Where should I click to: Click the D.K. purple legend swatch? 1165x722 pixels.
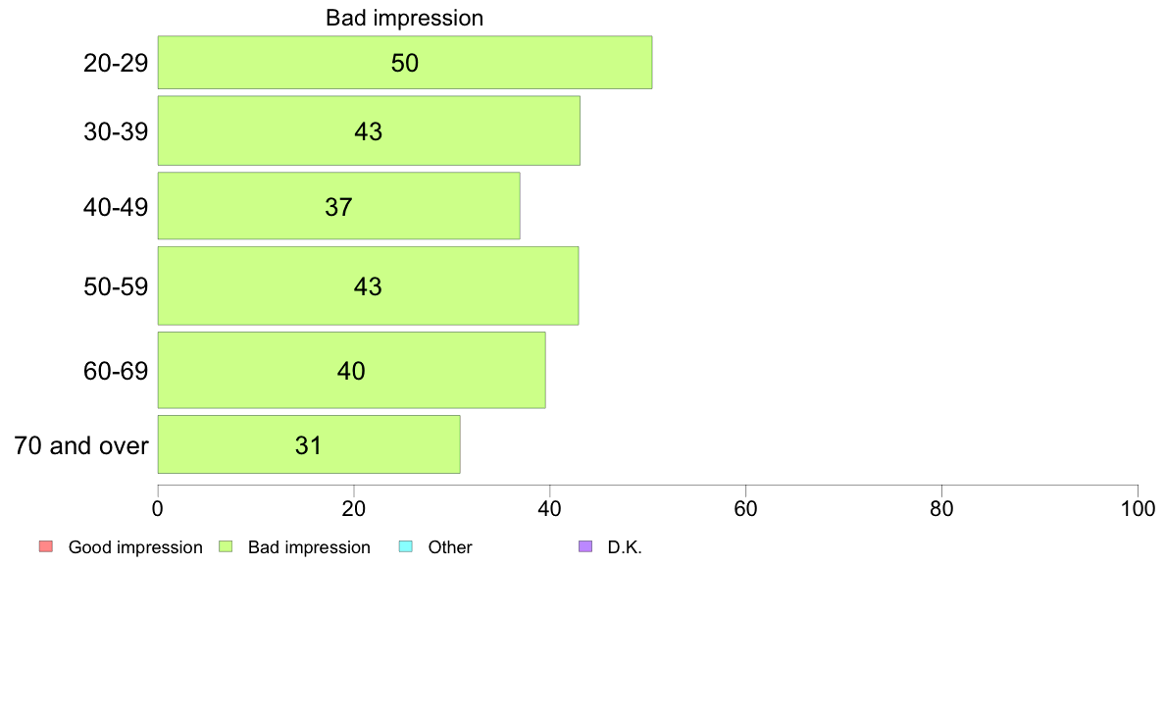point(585,546)
